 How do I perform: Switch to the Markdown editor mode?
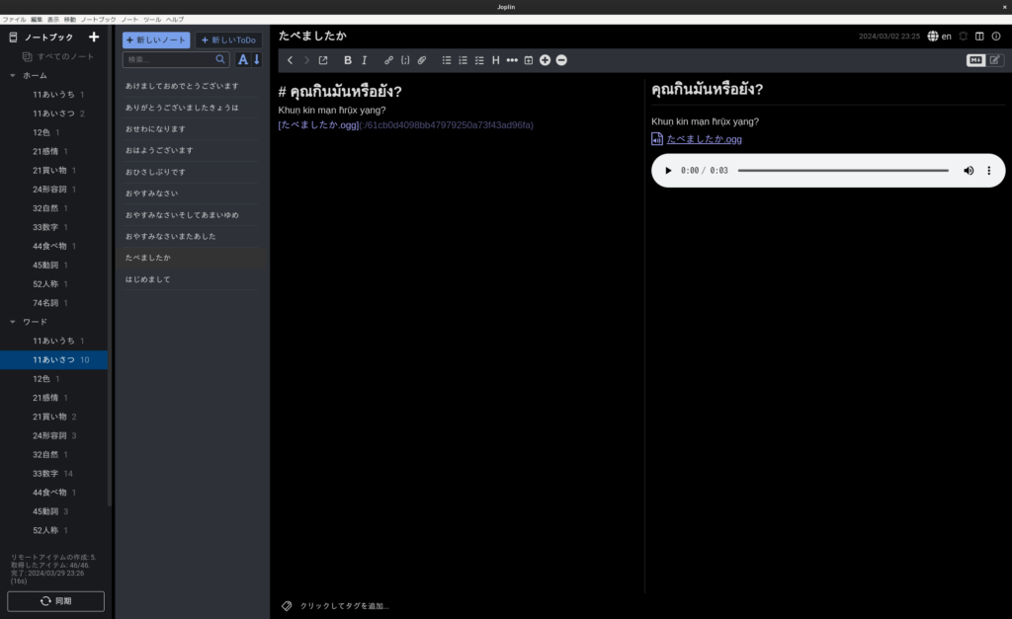coord(975,60)
